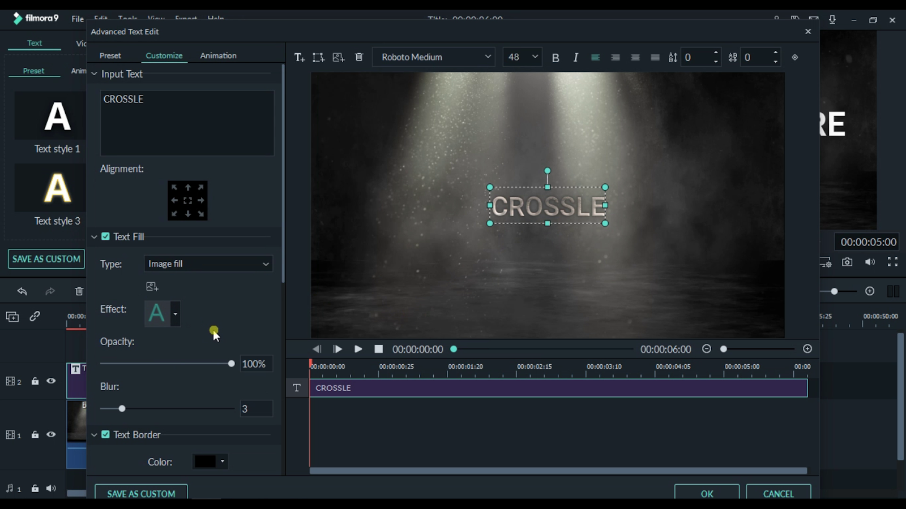This screenshot has width=906, height=509.
Task: Open the font size 48 dropdown
Action: (x=521, y=57)
